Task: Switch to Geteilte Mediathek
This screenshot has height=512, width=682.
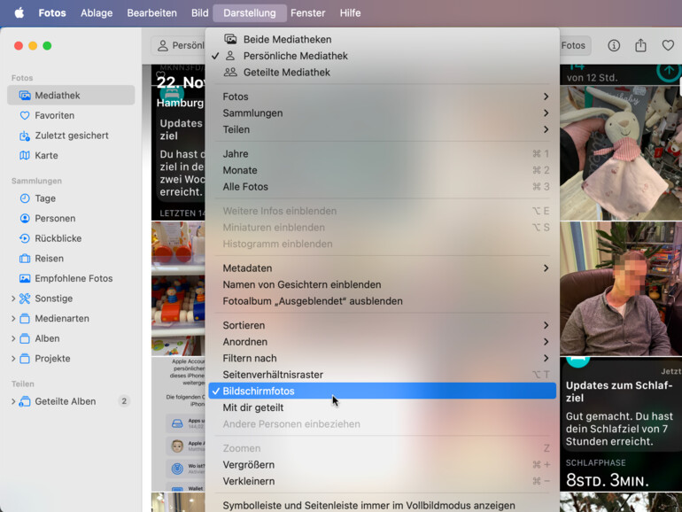Action: [383, 73]
